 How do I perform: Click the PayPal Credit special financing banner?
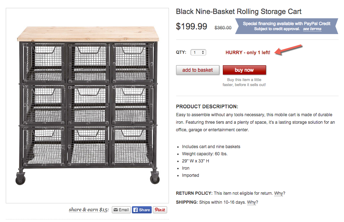click(286, 26)
